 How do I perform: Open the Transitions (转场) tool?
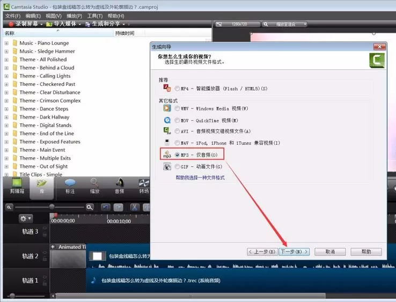tap(144, 186)
